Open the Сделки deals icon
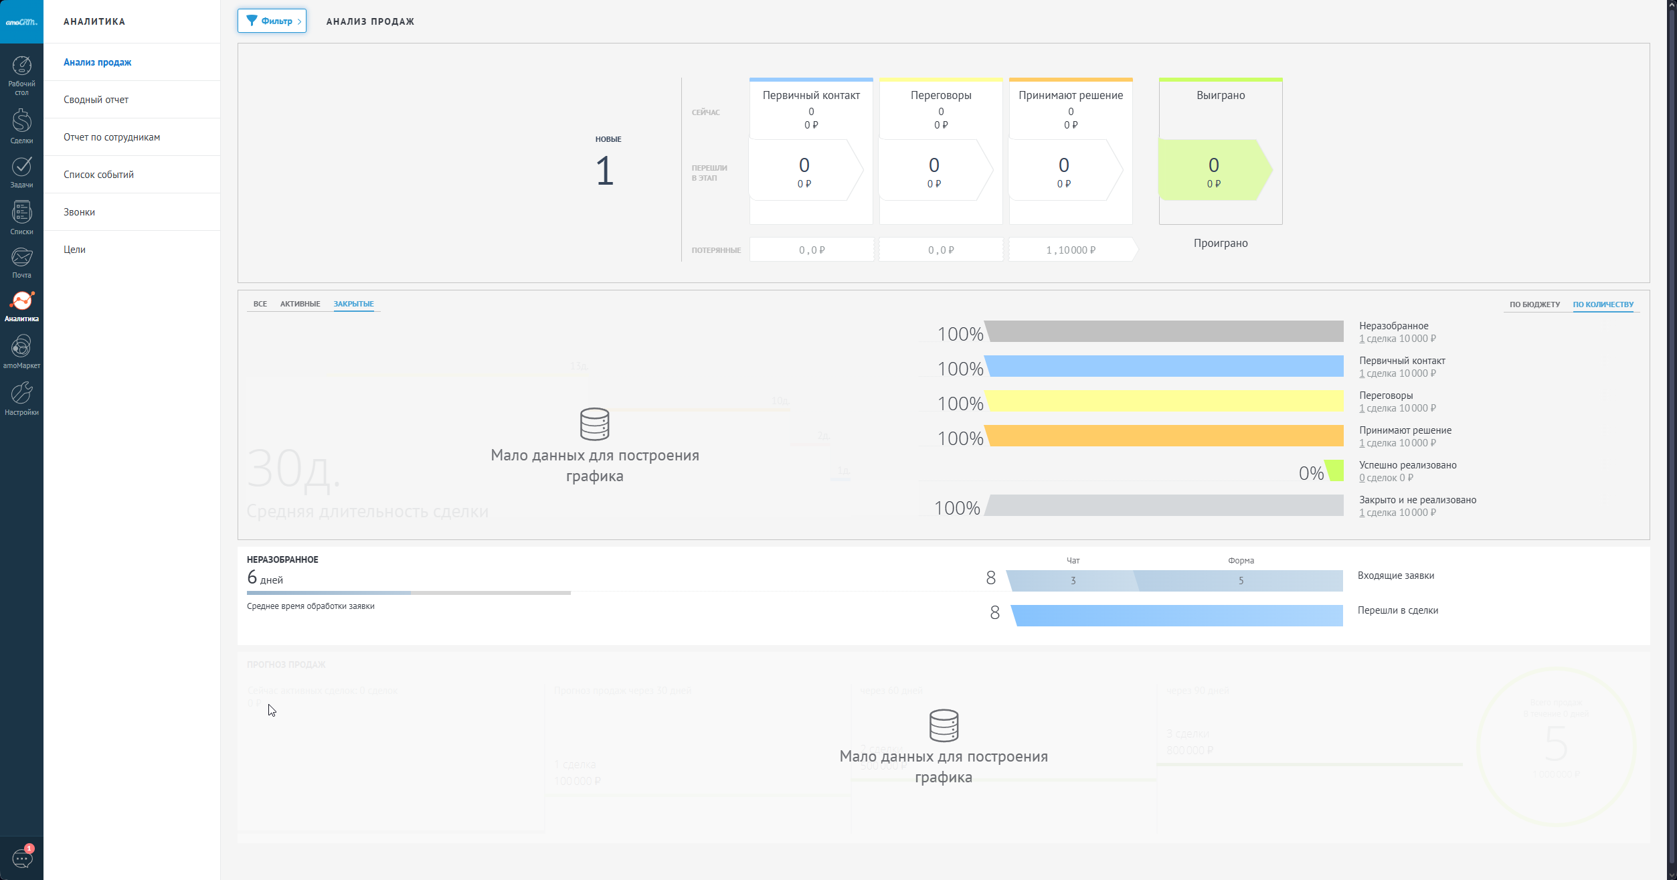This screenshot has height=880, width=1677. coord(21,125)
